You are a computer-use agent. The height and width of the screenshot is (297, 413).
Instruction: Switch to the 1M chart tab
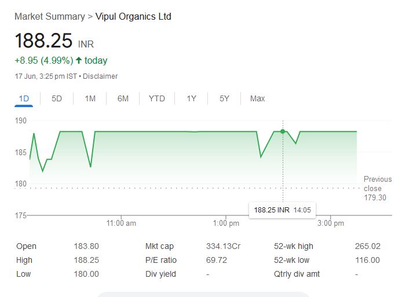point(90,98)
